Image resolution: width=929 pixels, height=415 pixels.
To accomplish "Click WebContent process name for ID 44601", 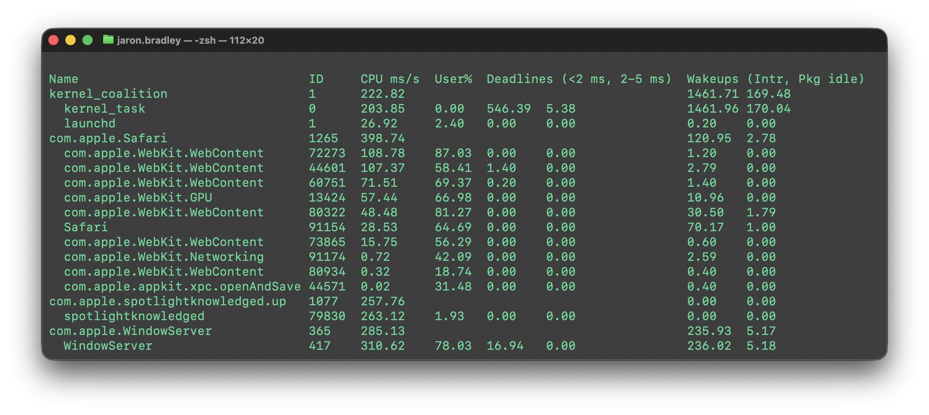I will [x=164, y=168].
